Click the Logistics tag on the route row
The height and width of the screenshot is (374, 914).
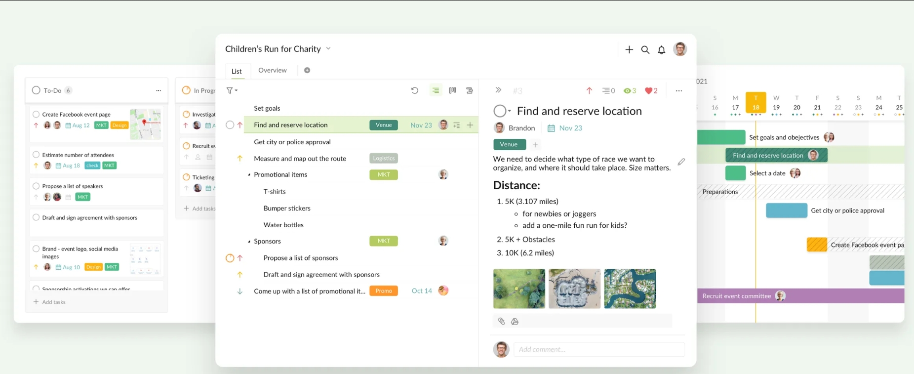pyautogui.click(x=384, y=158)
